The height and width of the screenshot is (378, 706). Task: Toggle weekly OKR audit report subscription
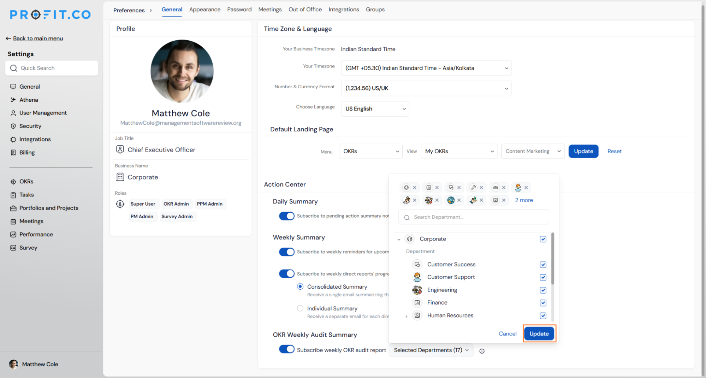(286, 349)
